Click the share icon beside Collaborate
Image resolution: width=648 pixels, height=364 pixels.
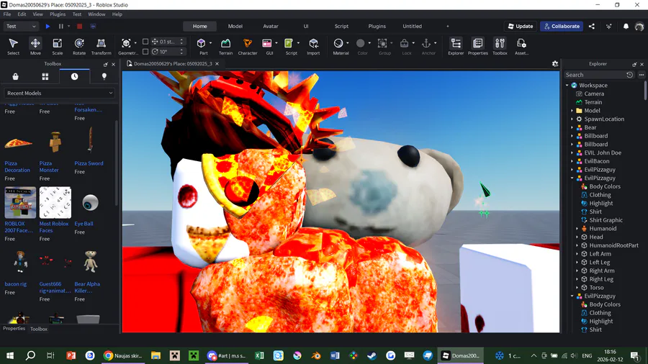tap(592, 26)
